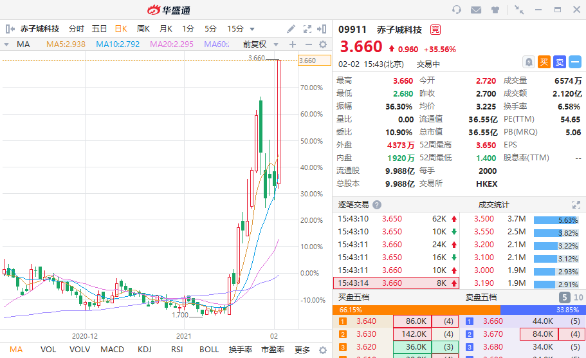The height and width of the screenshot is (358, 586).
Task: Set a price alert bell
Action: pyautogui.click(x=529, y=62)
